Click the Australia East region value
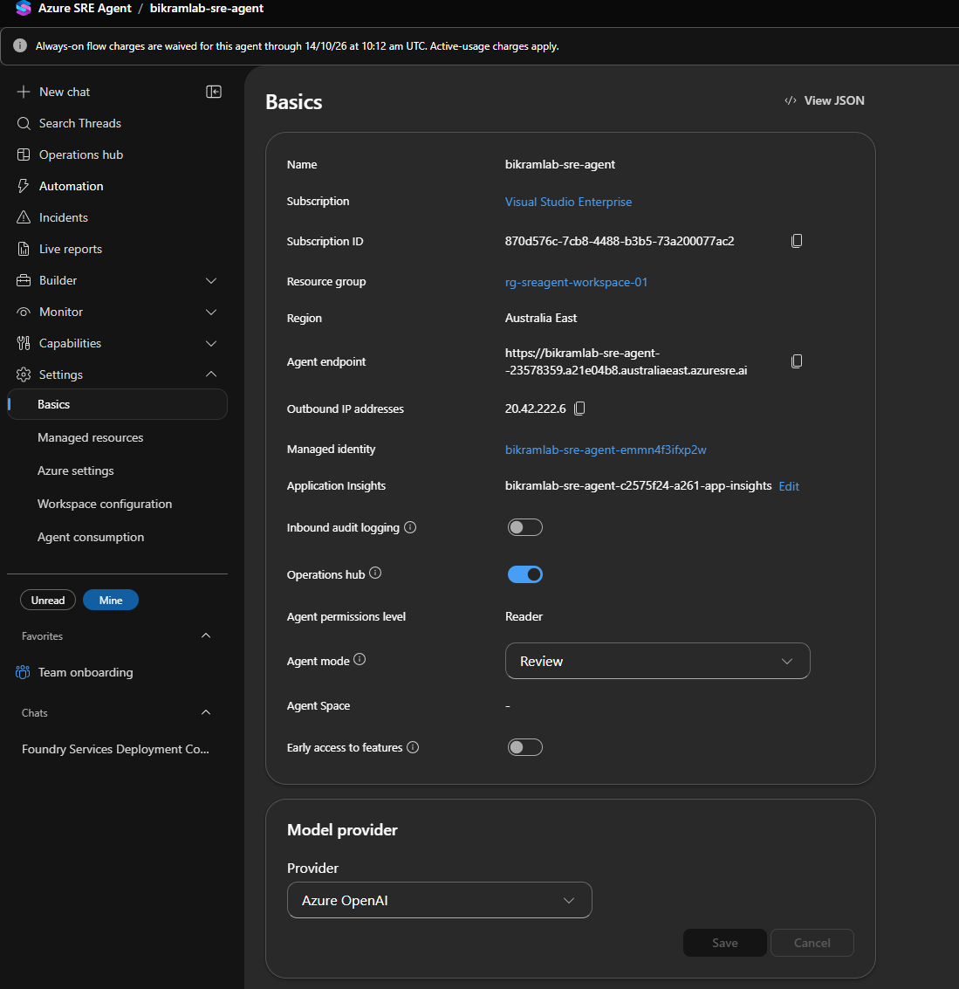Screen dimensions: 959x989 point(541,319)
